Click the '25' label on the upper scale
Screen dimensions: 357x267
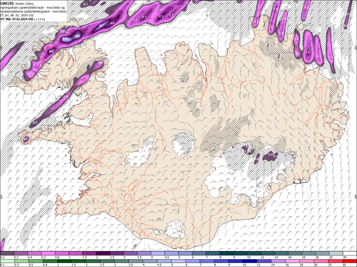[x=331, y=257]
